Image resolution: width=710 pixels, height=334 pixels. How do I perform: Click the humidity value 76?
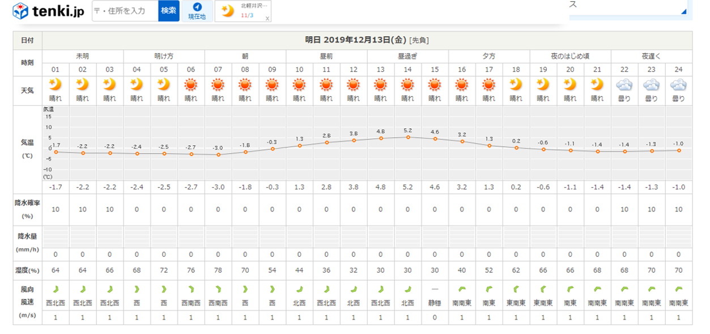tap(191, 270)
